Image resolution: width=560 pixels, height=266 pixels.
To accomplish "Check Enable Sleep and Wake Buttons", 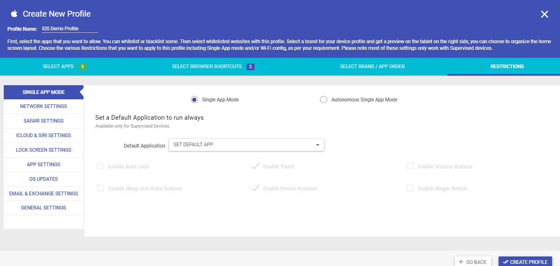I will 100,188.
